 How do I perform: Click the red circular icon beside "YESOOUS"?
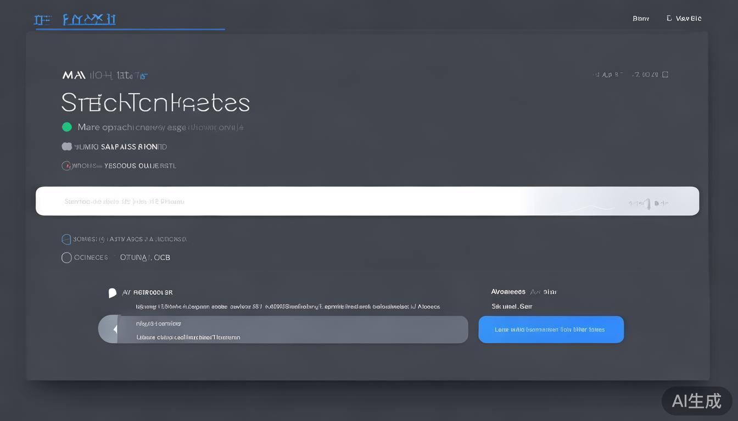tap(66, 166)
